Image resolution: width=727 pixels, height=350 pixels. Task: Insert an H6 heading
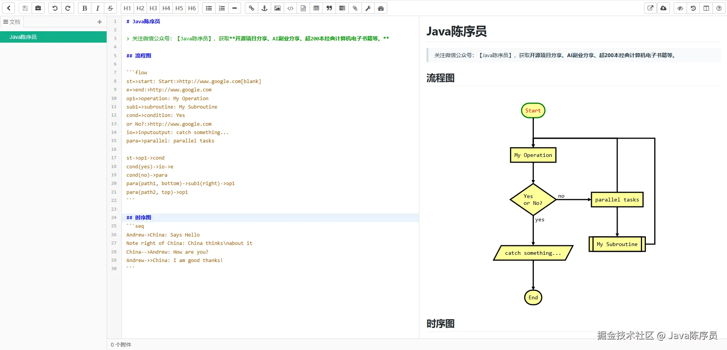(192, 8)
